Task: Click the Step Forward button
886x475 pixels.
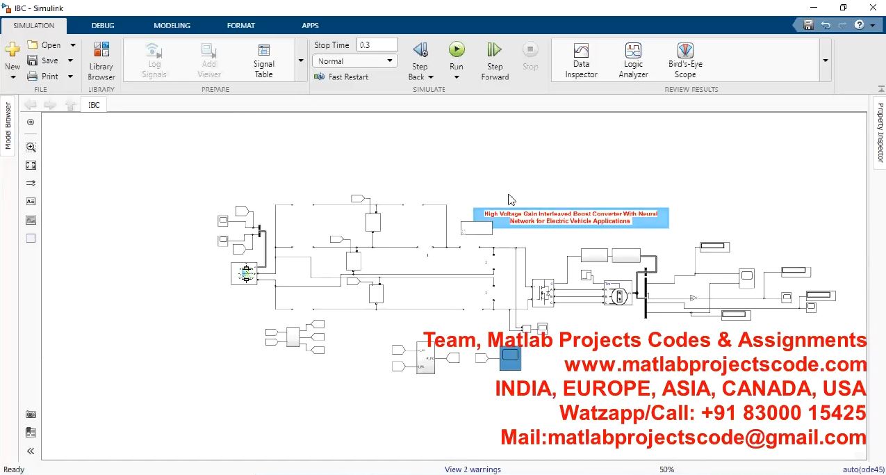Action: click(495, 61)
